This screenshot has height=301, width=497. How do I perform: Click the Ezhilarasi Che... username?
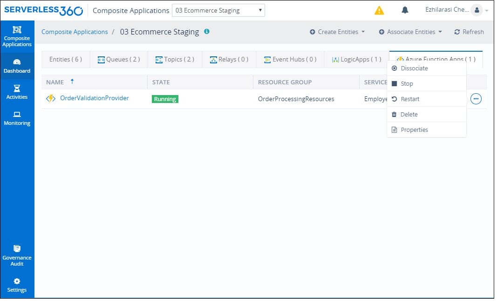[447, 9]
